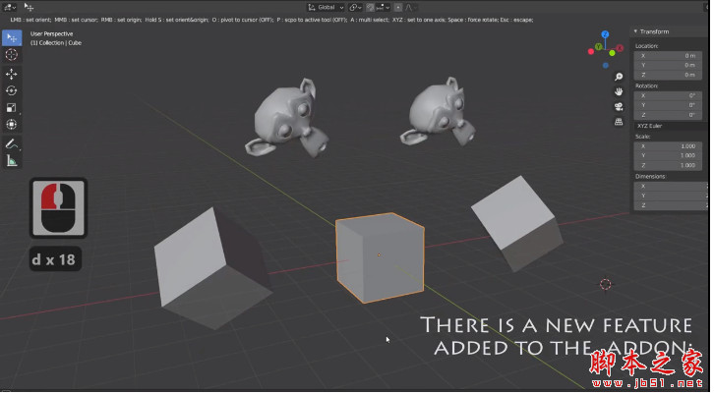Open the pivot point dropdown
This screenshot has width=714, height=394.
(x=355, y=7)
